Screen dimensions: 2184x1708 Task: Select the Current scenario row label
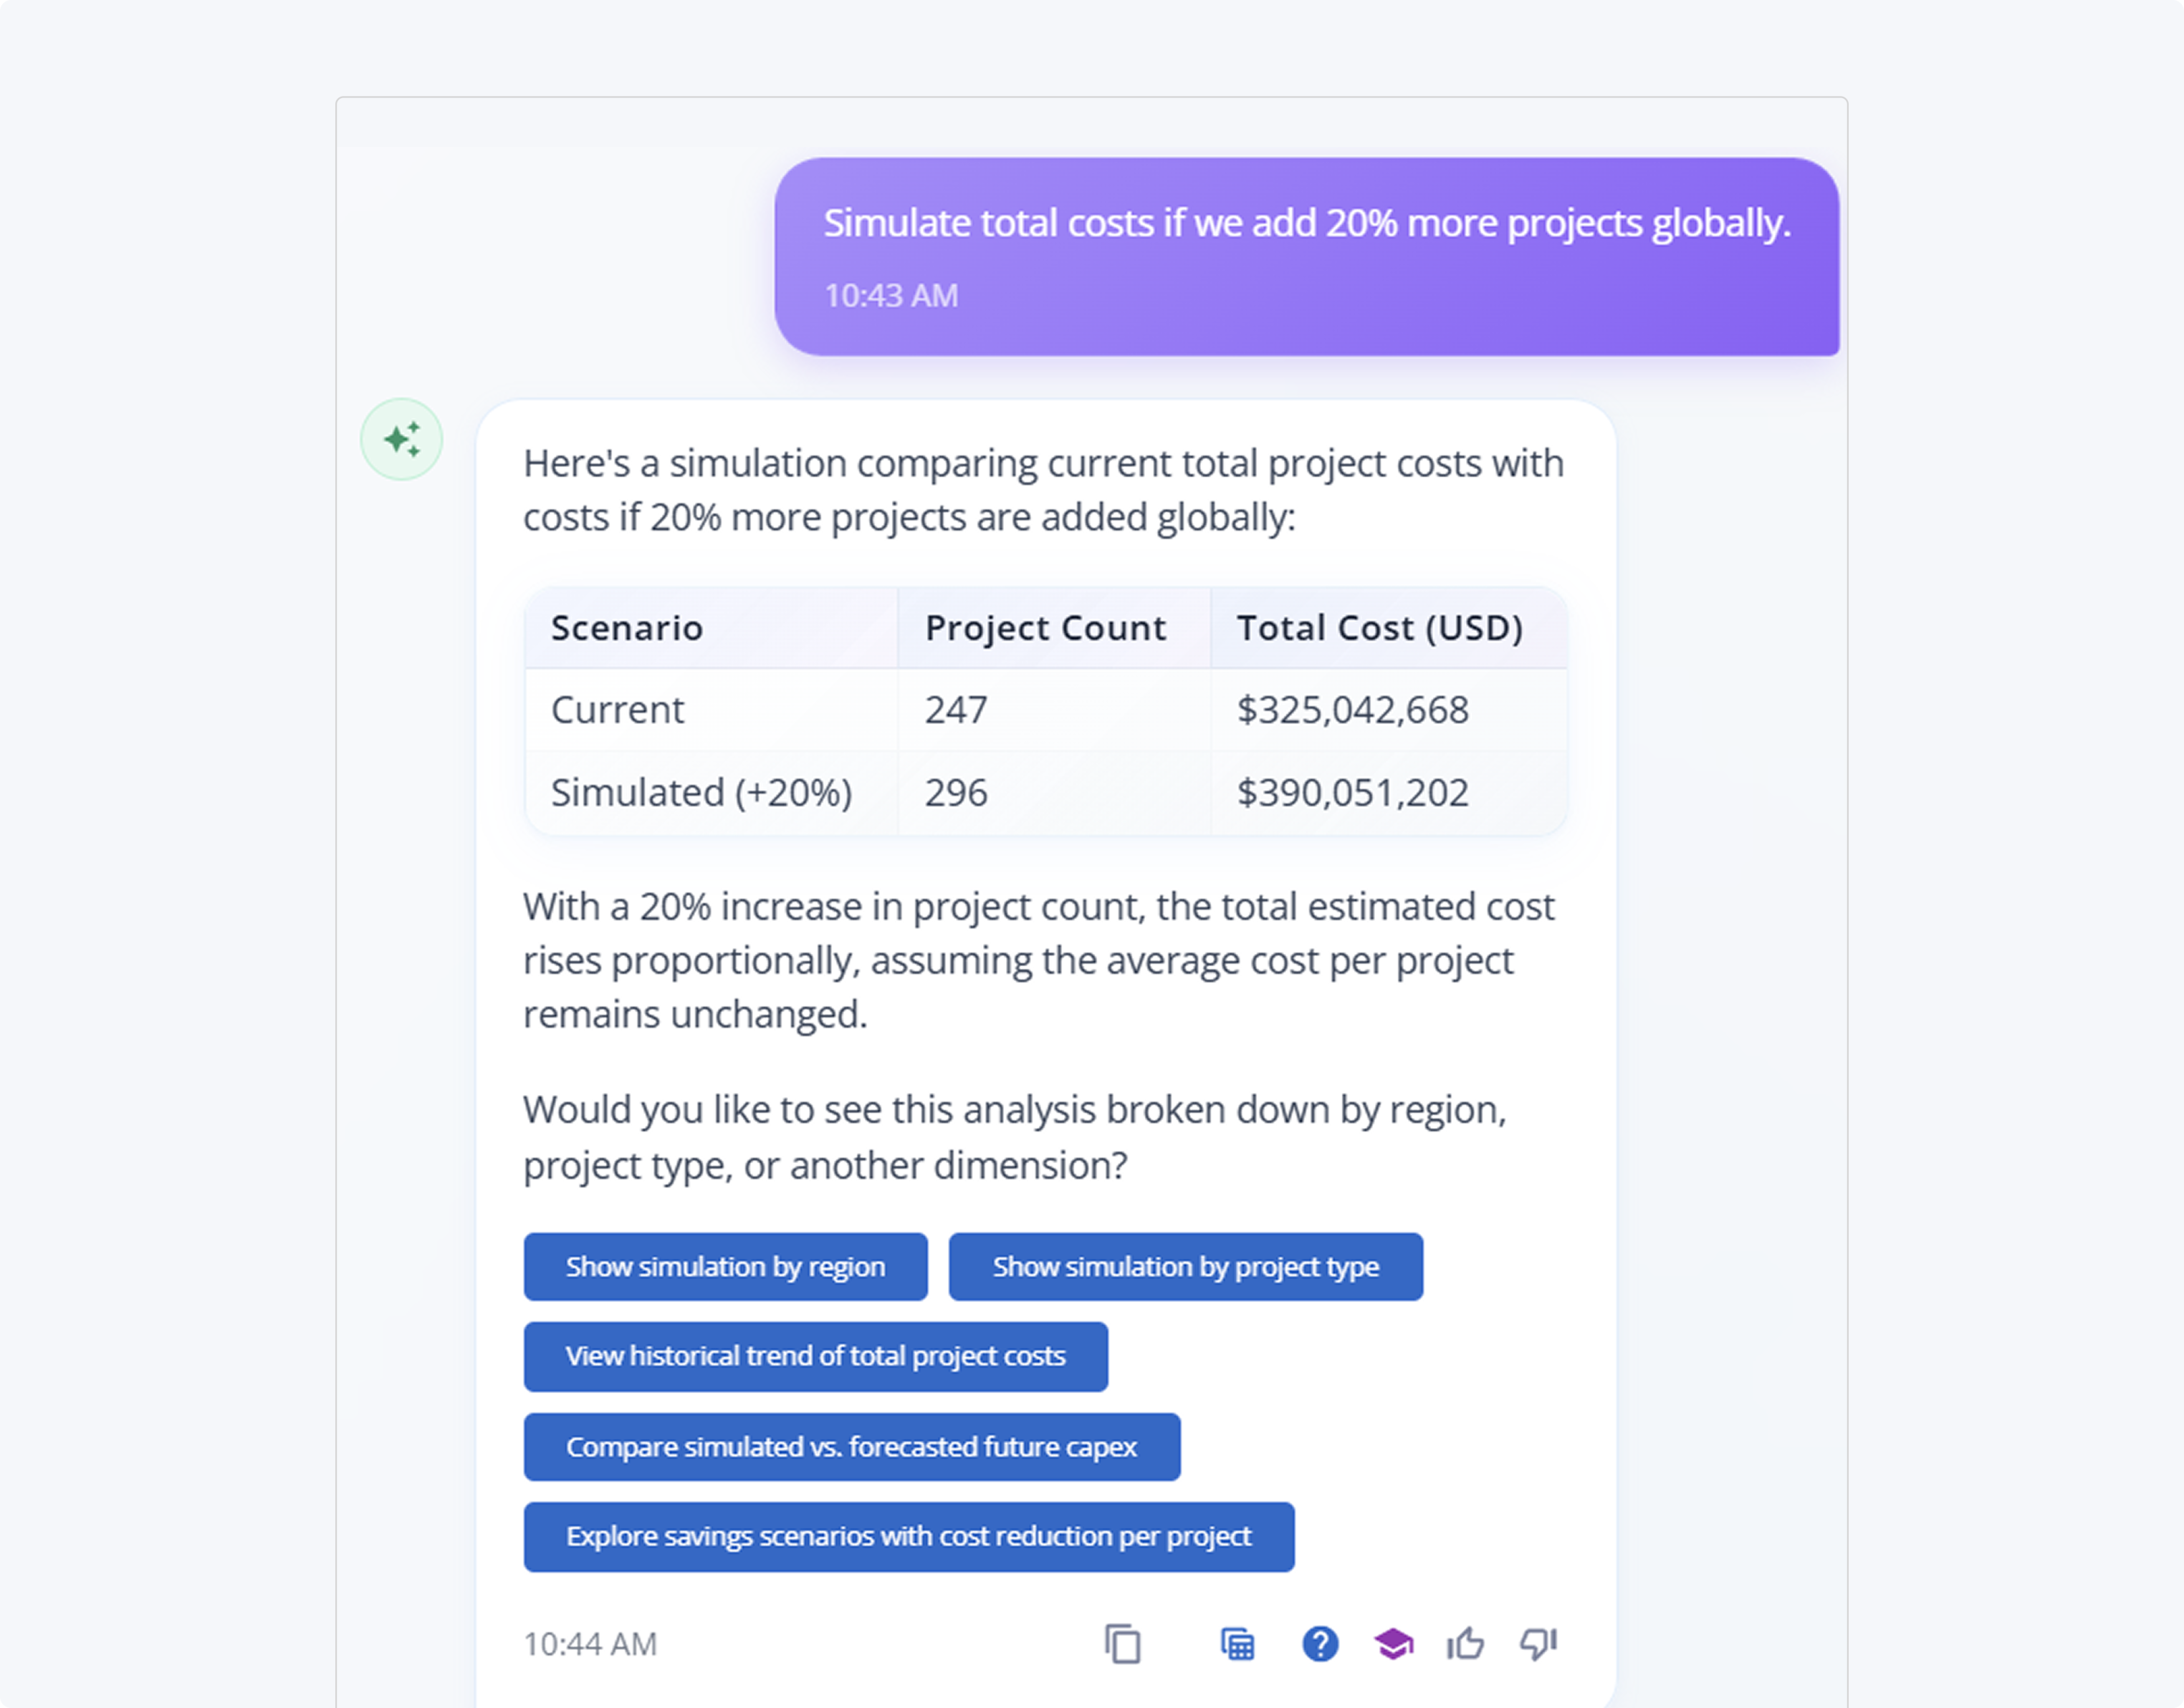(617, 710)
